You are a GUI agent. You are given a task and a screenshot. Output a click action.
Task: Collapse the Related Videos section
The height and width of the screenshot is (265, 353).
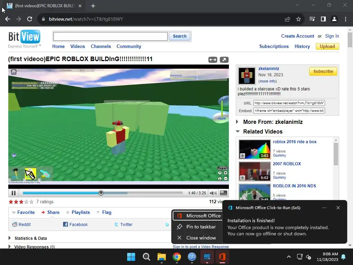pos(238,131)
